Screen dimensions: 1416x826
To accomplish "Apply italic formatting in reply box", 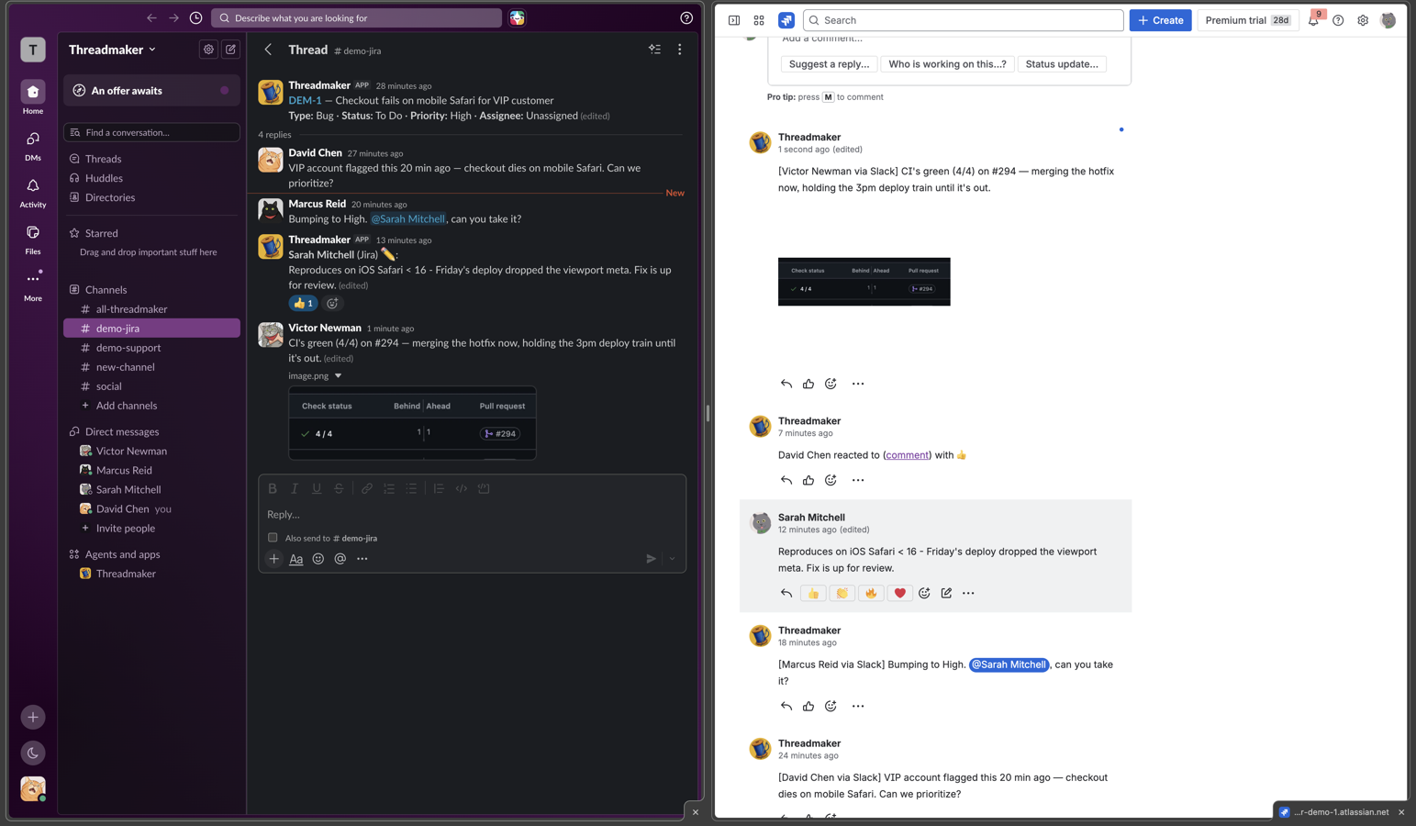I will click(295, 488).
